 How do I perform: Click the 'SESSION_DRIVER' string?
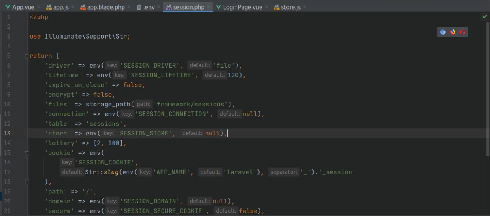150,65
